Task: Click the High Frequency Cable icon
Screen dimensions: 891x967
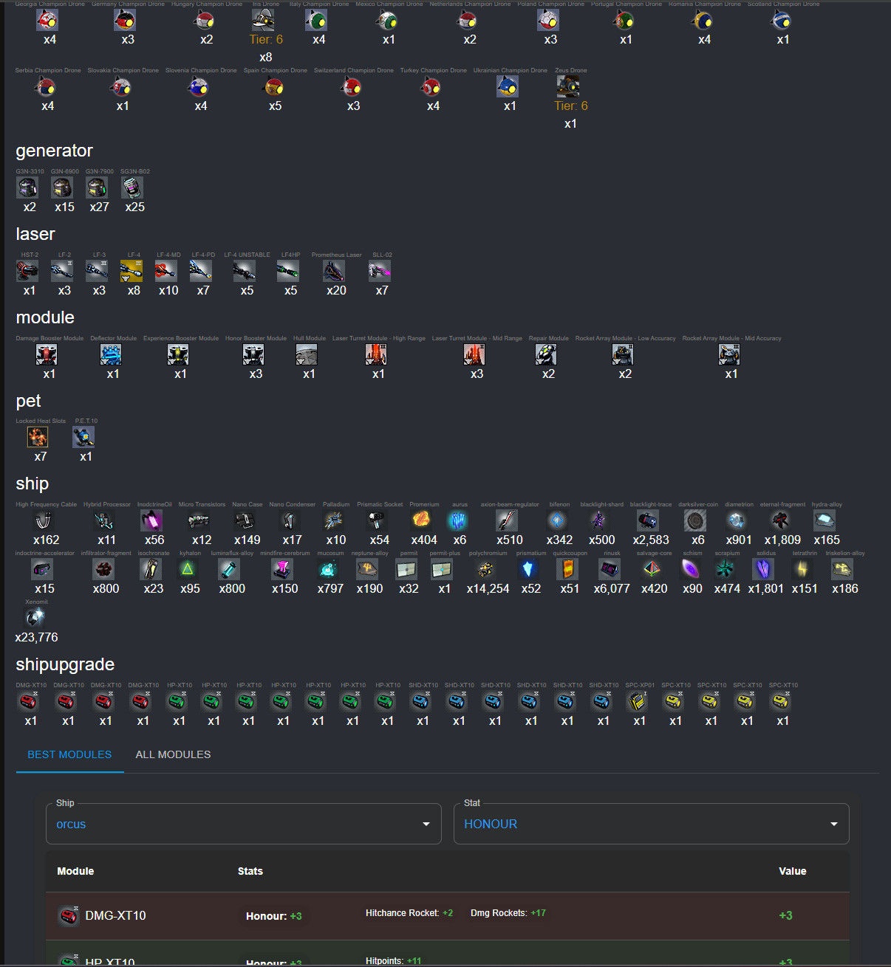Action: [44, 521]
